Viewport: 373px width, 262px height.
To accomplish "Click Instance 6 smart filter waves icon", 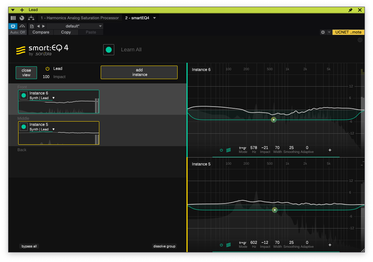I will point(228,150).
